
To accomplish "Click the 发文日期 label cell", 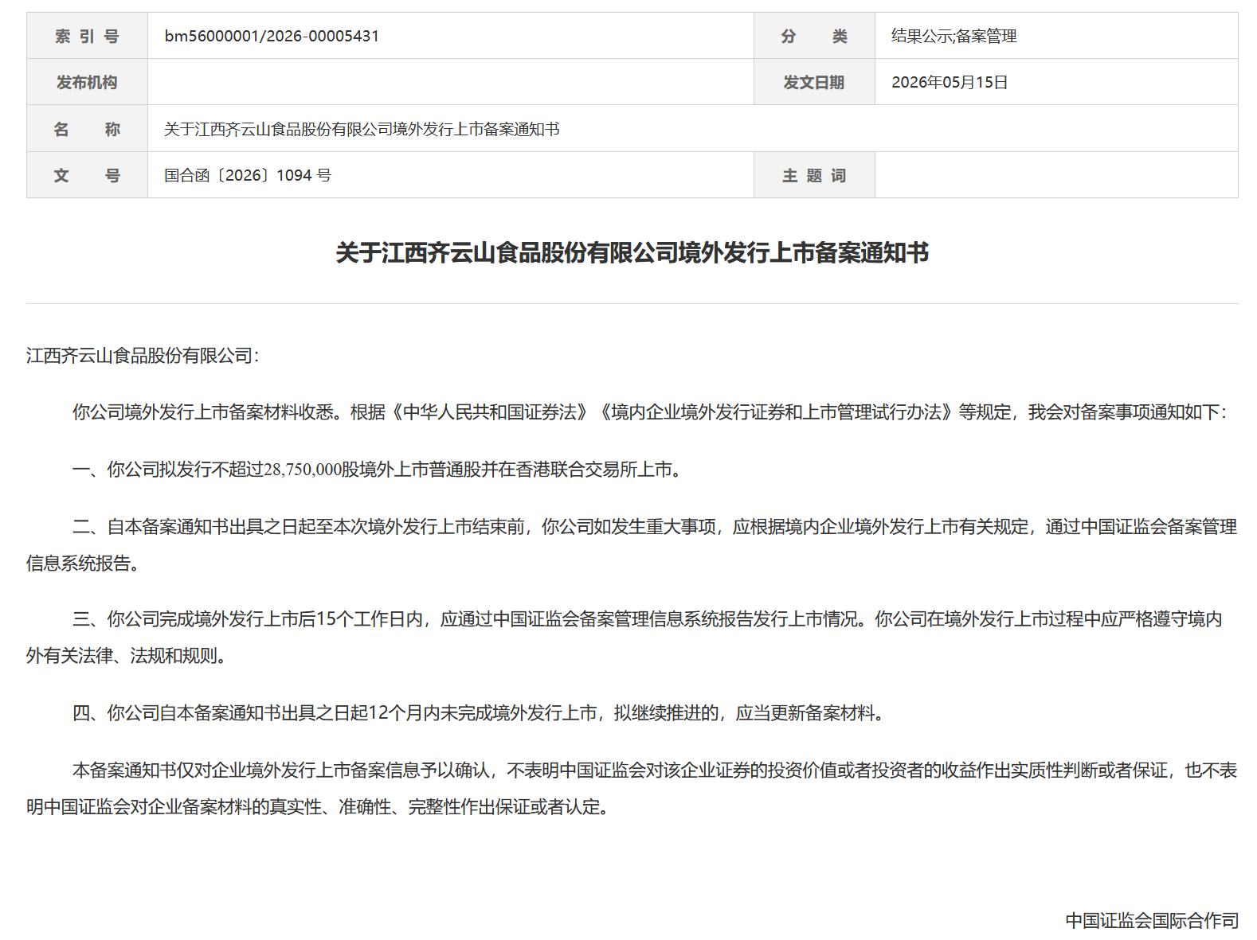I will click(814, 82).
